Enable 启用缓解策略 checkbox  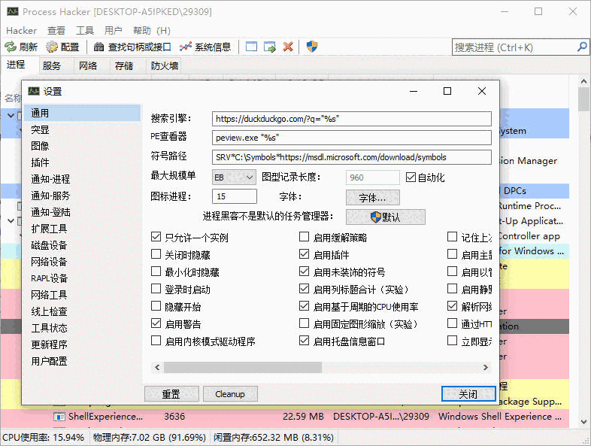tap(305, 237)
